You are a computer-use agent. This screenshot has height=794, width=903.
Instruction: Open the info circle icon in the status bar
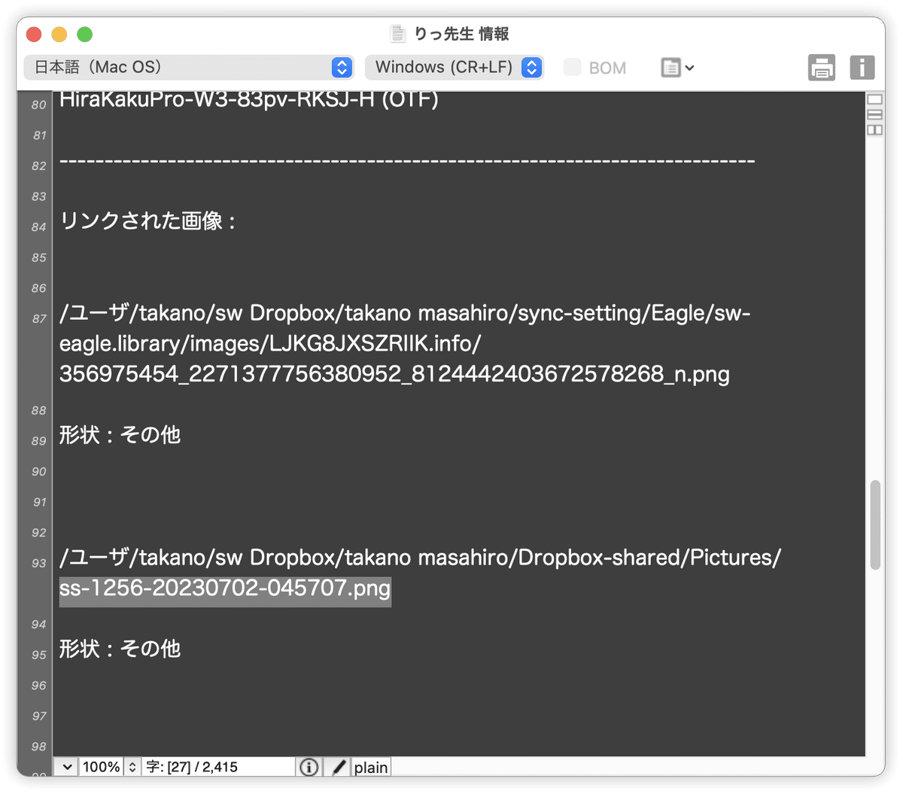click(x=309, y=766)
